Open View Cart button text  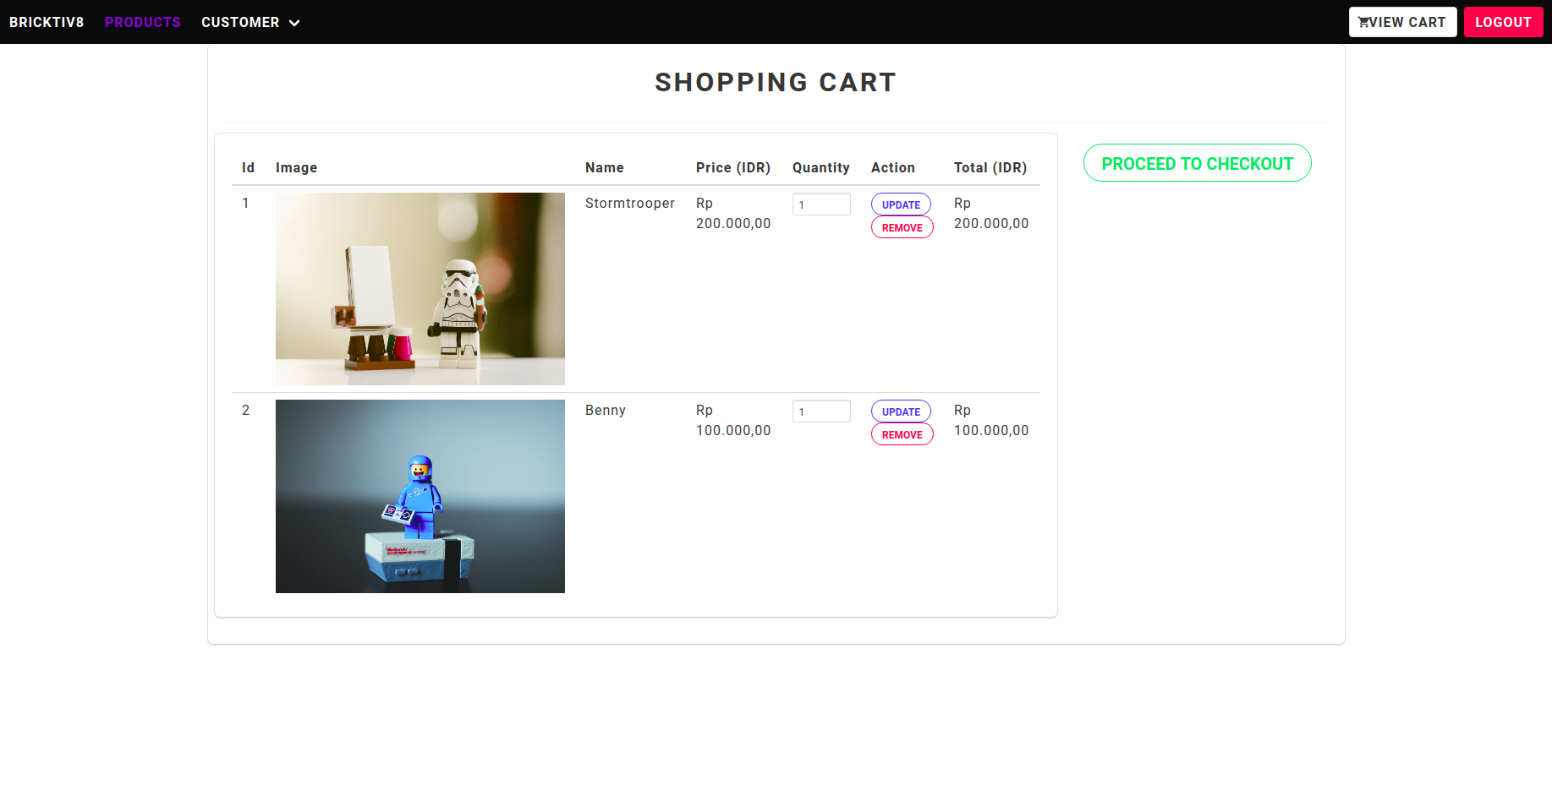pos(1407,22)
